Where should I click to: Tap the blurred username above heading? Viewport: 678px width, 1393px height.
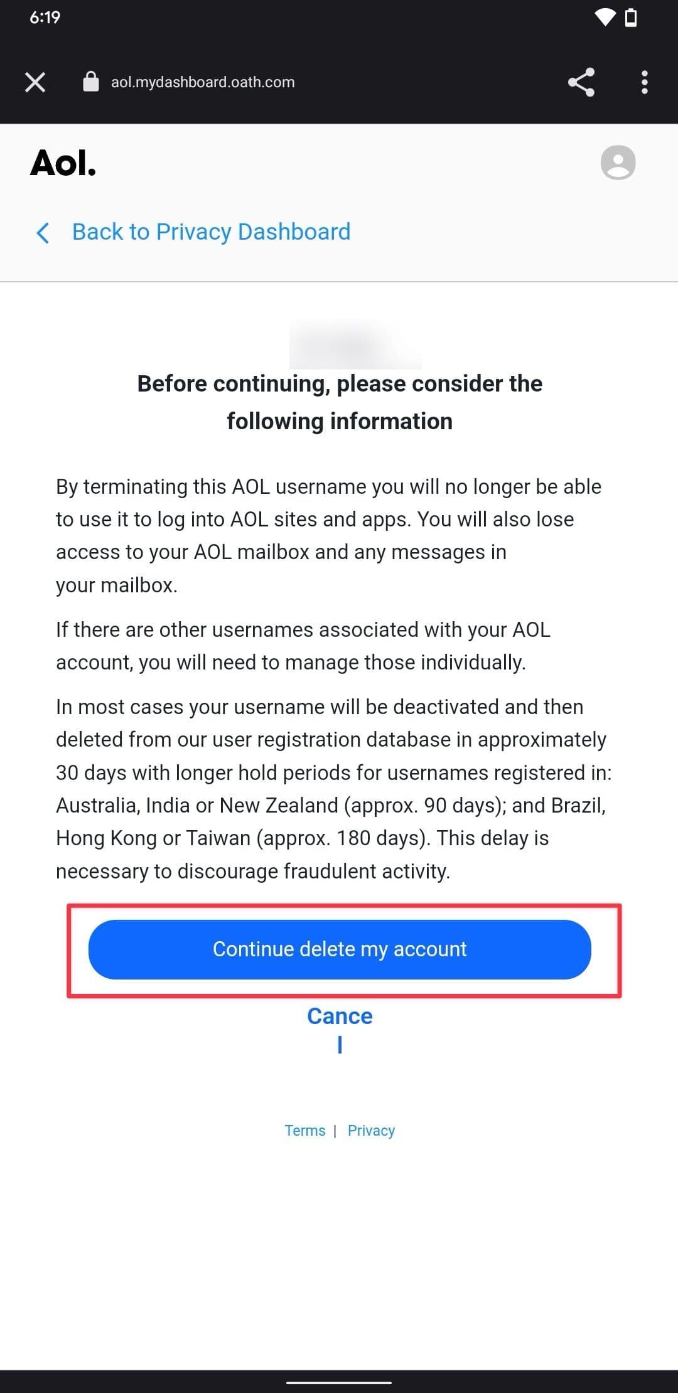[355, 344]
